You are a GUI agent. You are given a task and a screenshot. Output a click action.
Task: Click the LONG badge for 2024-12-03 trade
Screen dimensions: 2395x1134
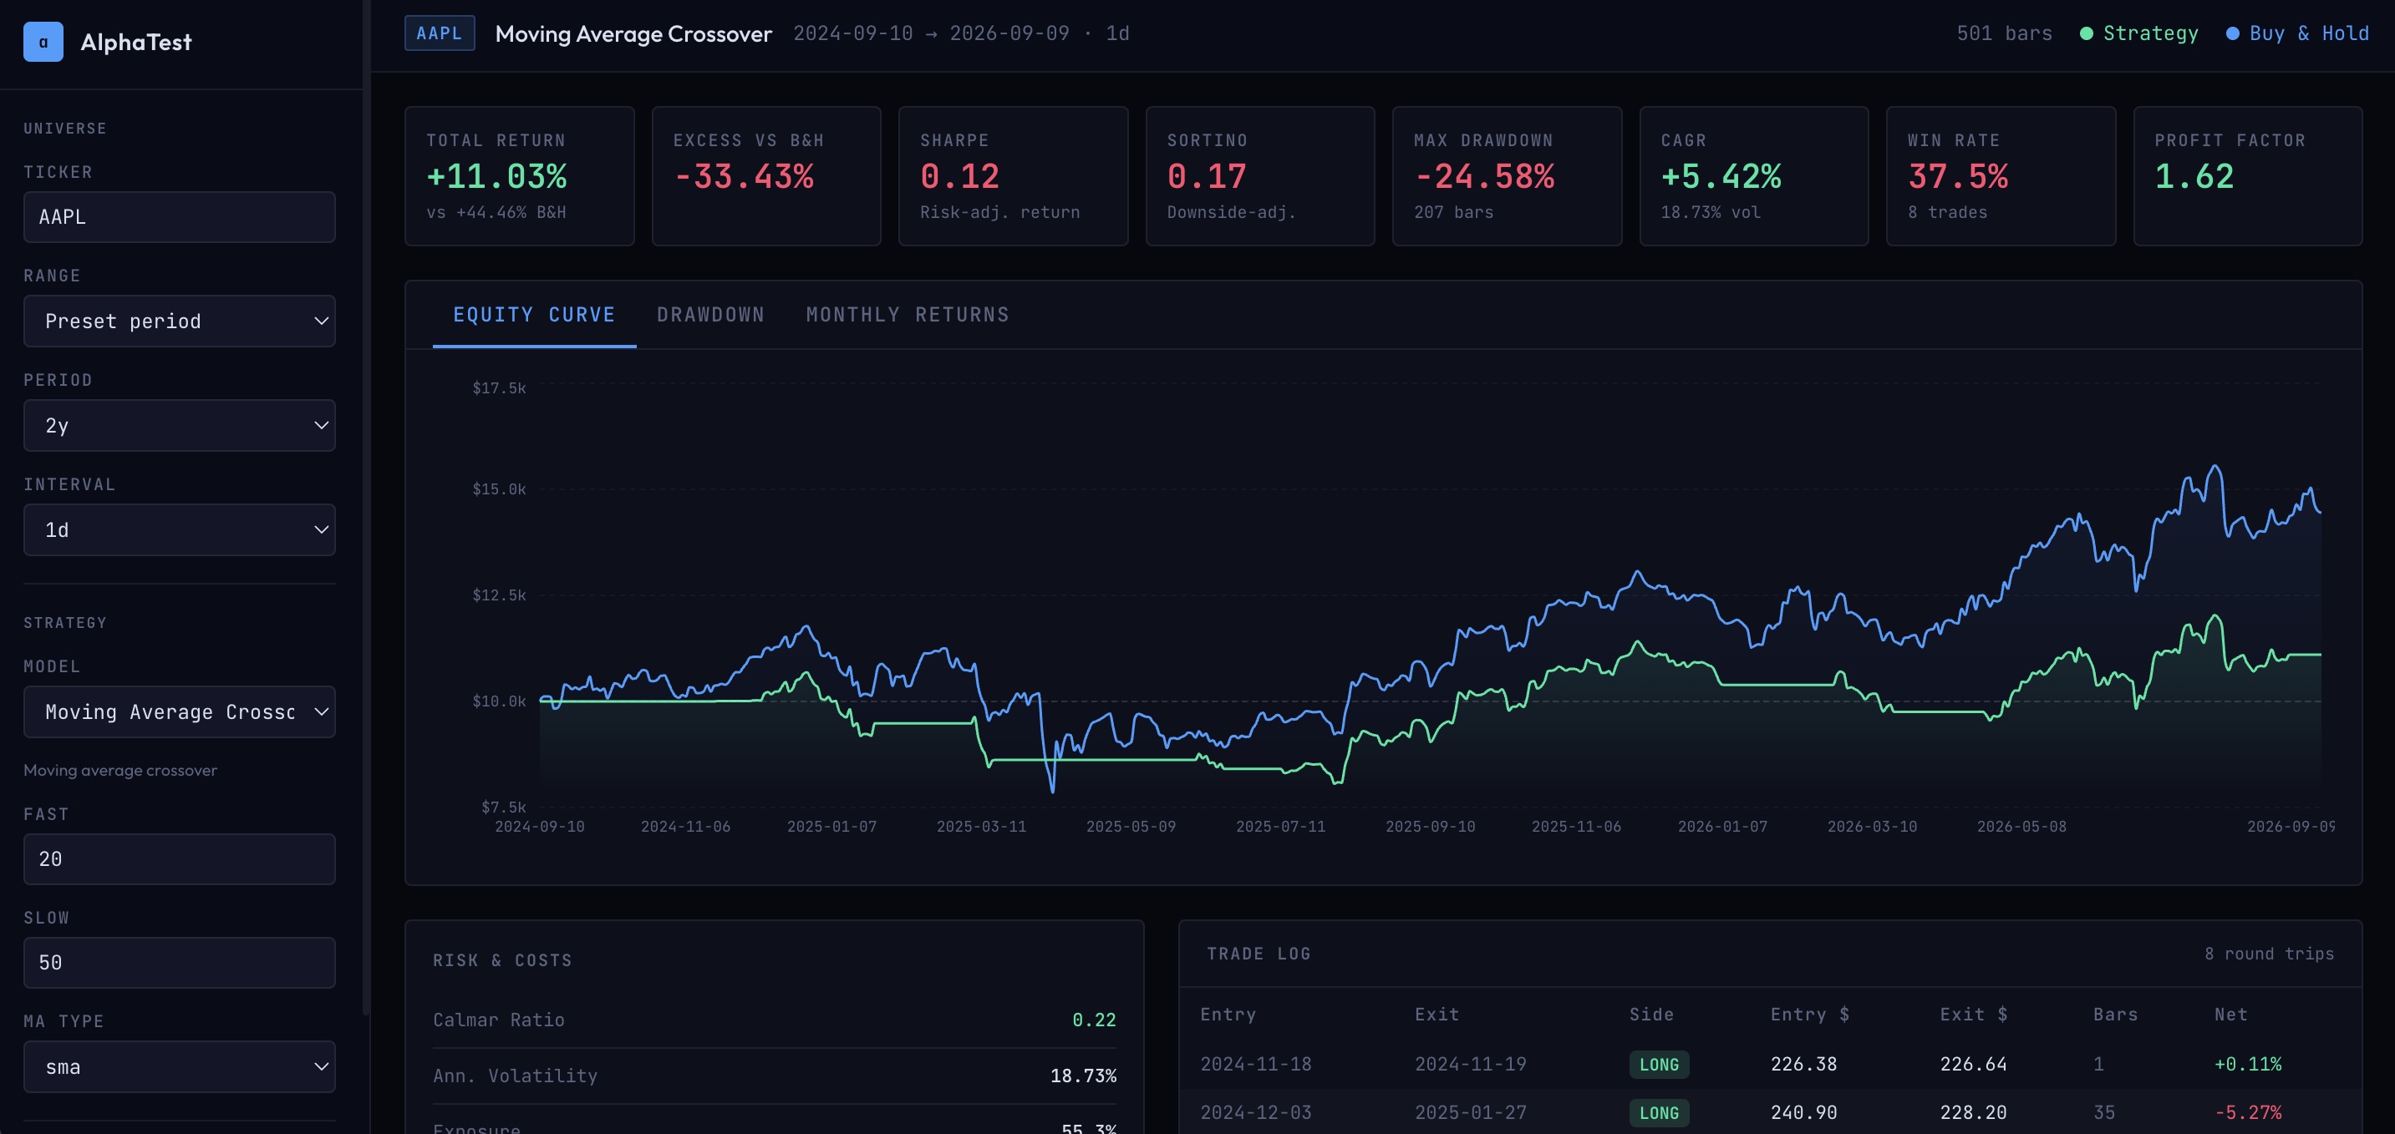(x=1660, y=1114)
